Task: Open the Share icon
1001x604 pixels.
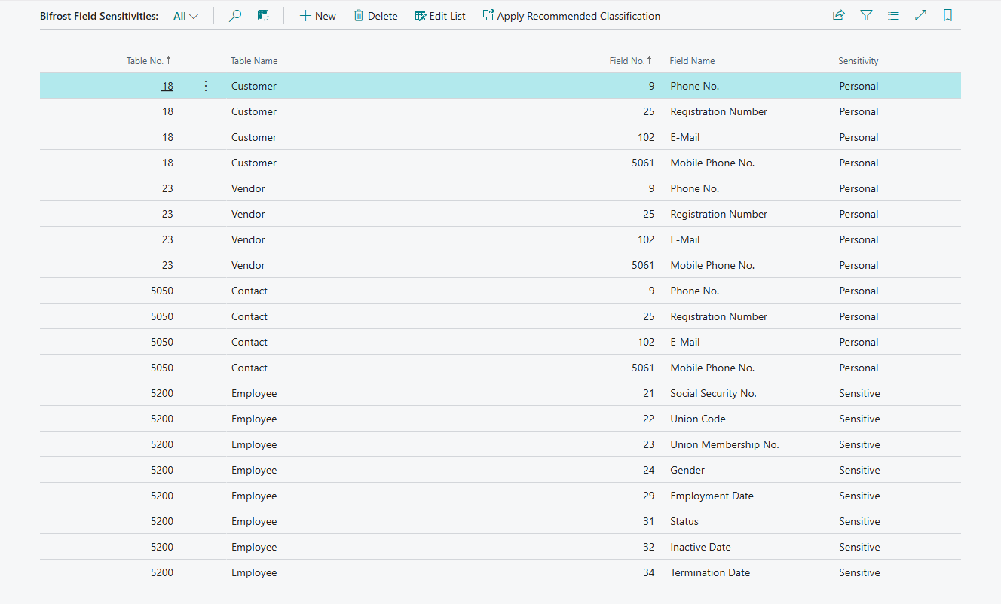Action: tap(839, 16)
